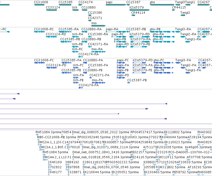Click the CG33124-RD transcript label
The height and width of the screenshot is (176, 212).
[56, 34]
